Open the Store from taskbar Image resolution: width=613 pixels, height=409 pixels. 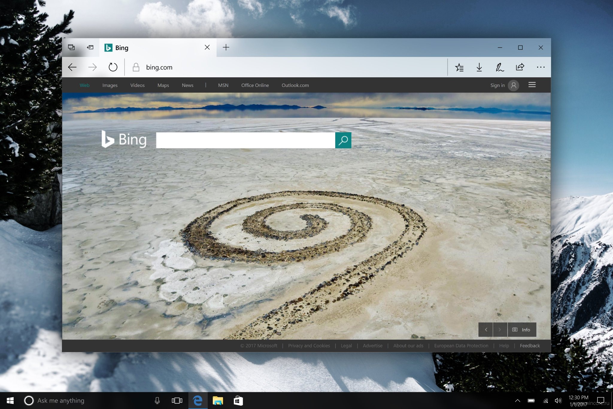point(238,401)
